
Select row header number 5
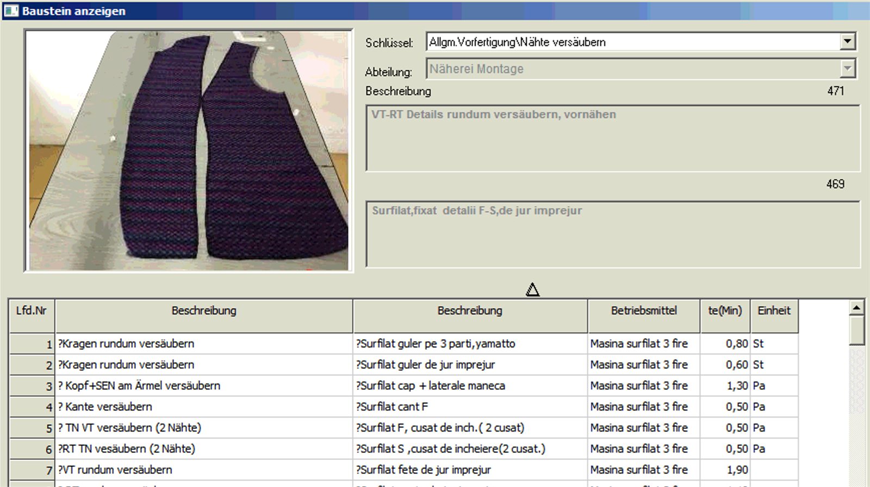tap(32, 428)
